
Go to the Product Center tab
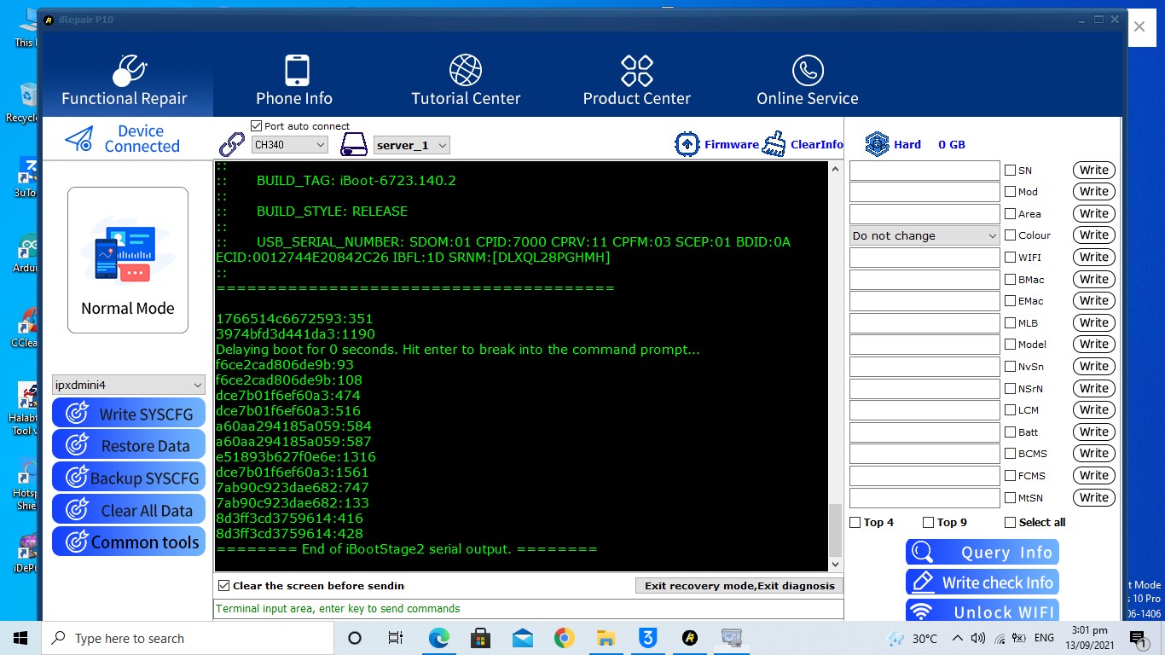pyautogui.click(x=637, y=81)
